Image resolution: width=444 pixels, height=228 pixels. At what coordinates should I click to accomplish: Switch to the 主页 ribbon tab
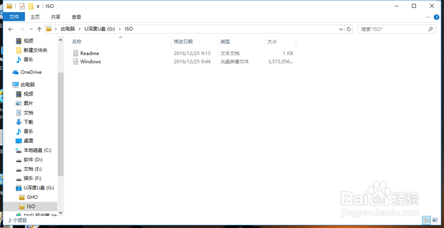tap(35, 17)
